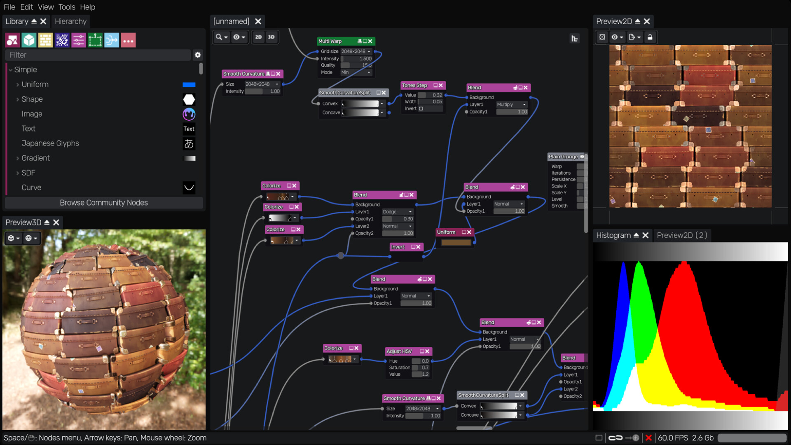Click Browse Community Nodes button

click(x=104, y=202)
